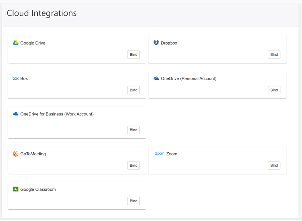
Task: Bind the Google Classroom integration
Action: (x=134, y=201)
